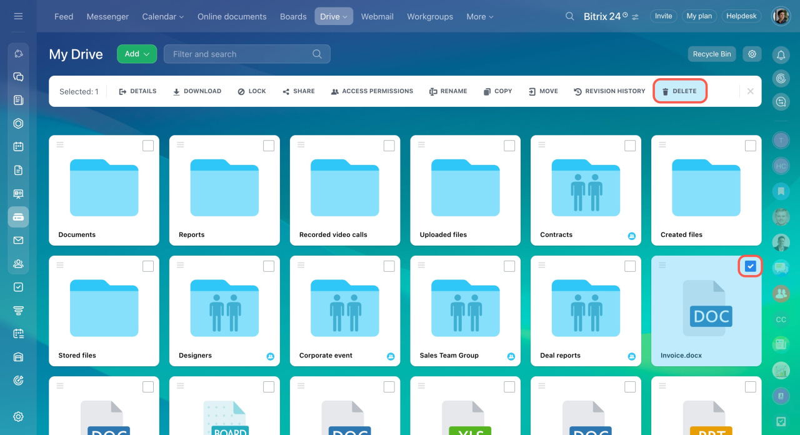Select the Stored files folder checkbox
The width and height of the screenshot is (800, 435).
click(x=148, y=266)
